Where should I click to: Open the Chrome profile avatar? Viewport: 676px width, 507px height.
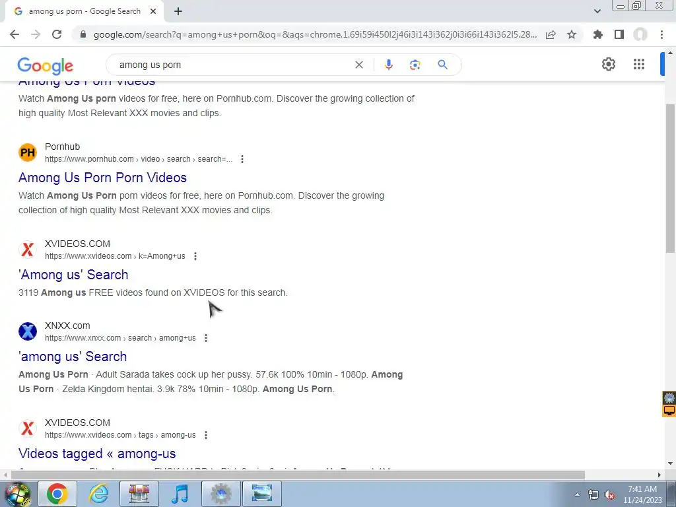pos(640,34)
